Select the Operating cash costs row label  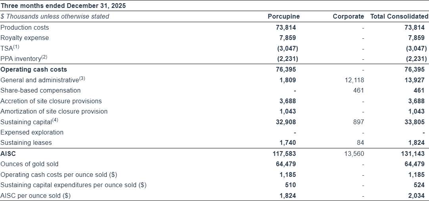tap(34, 70)
